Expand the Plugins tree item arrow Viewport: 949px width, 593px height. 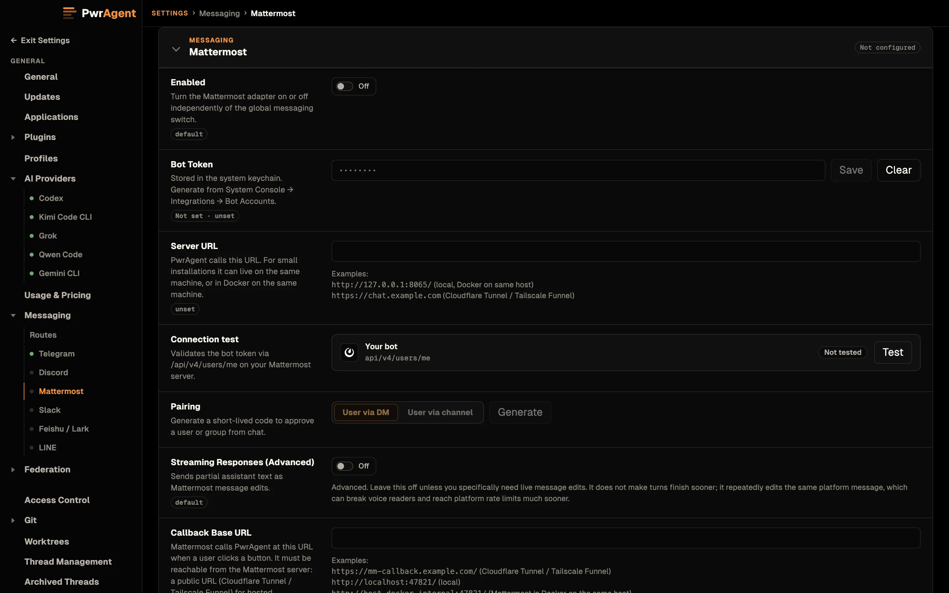(13, 137)
